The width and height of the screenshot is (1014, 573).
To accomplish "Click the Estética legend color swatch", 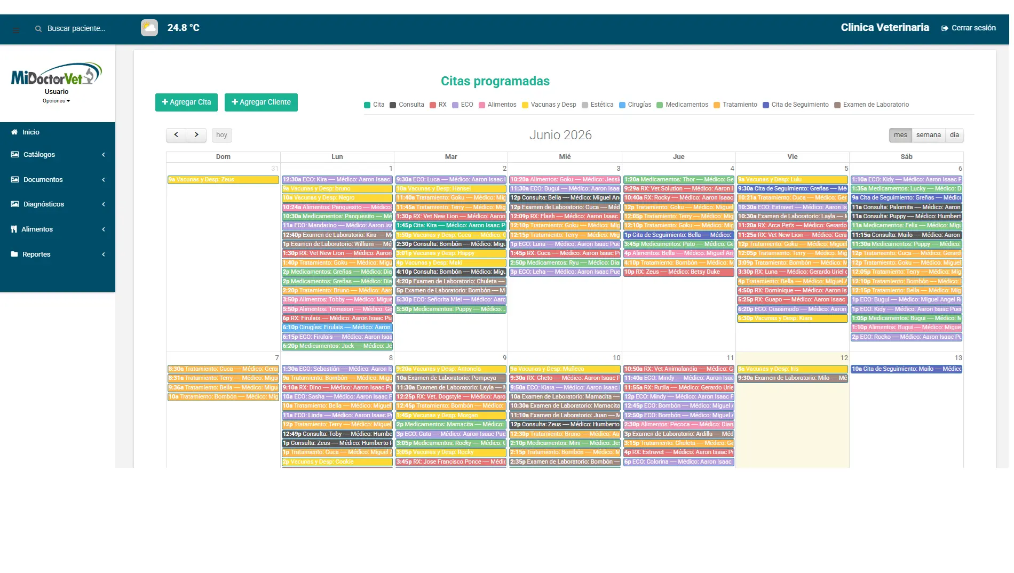I will coord(585,105).
